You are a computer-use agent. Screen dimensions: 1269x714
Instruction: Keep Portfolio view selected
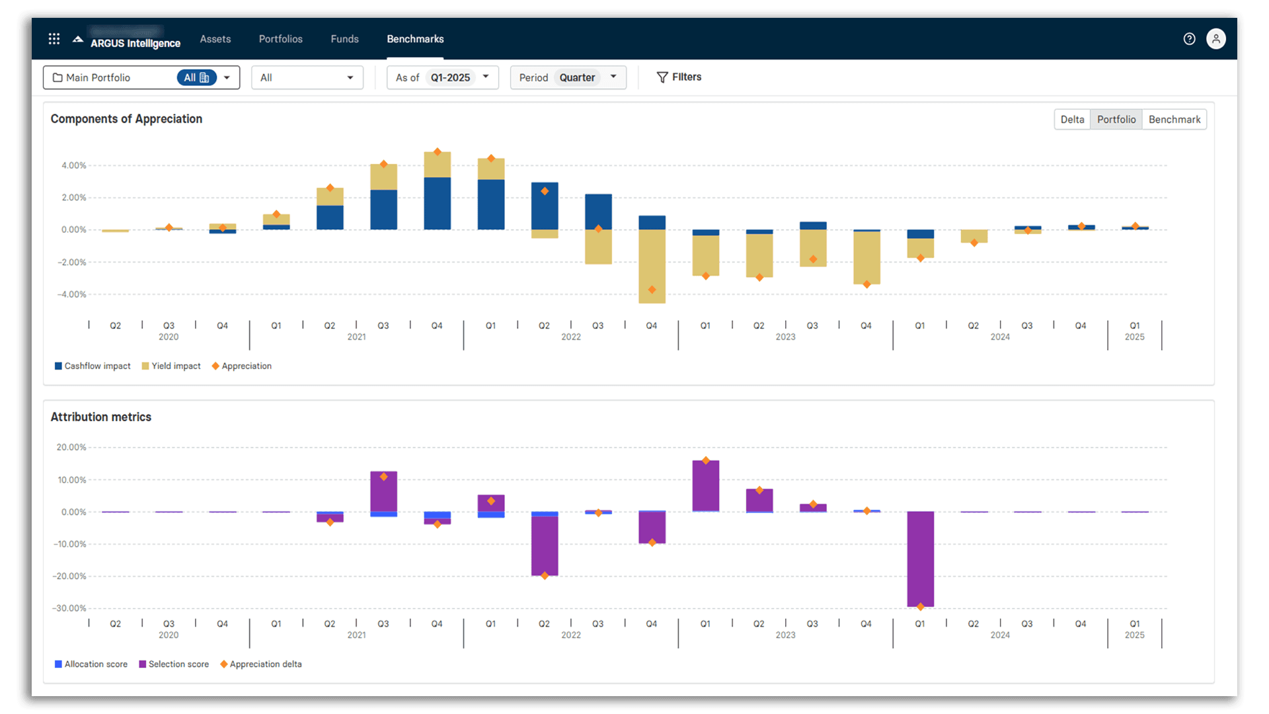pyautogui.click(x=1116, y=119)
